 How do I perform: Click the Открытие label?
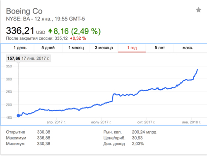coord(16,132)
